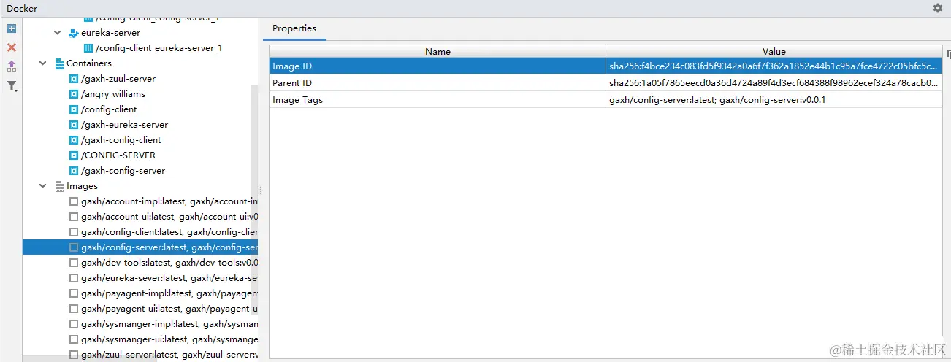Click image icon of gaxh/account-ui:latest
This screenshot has width=951, height=362.
(x=73, y=217)
